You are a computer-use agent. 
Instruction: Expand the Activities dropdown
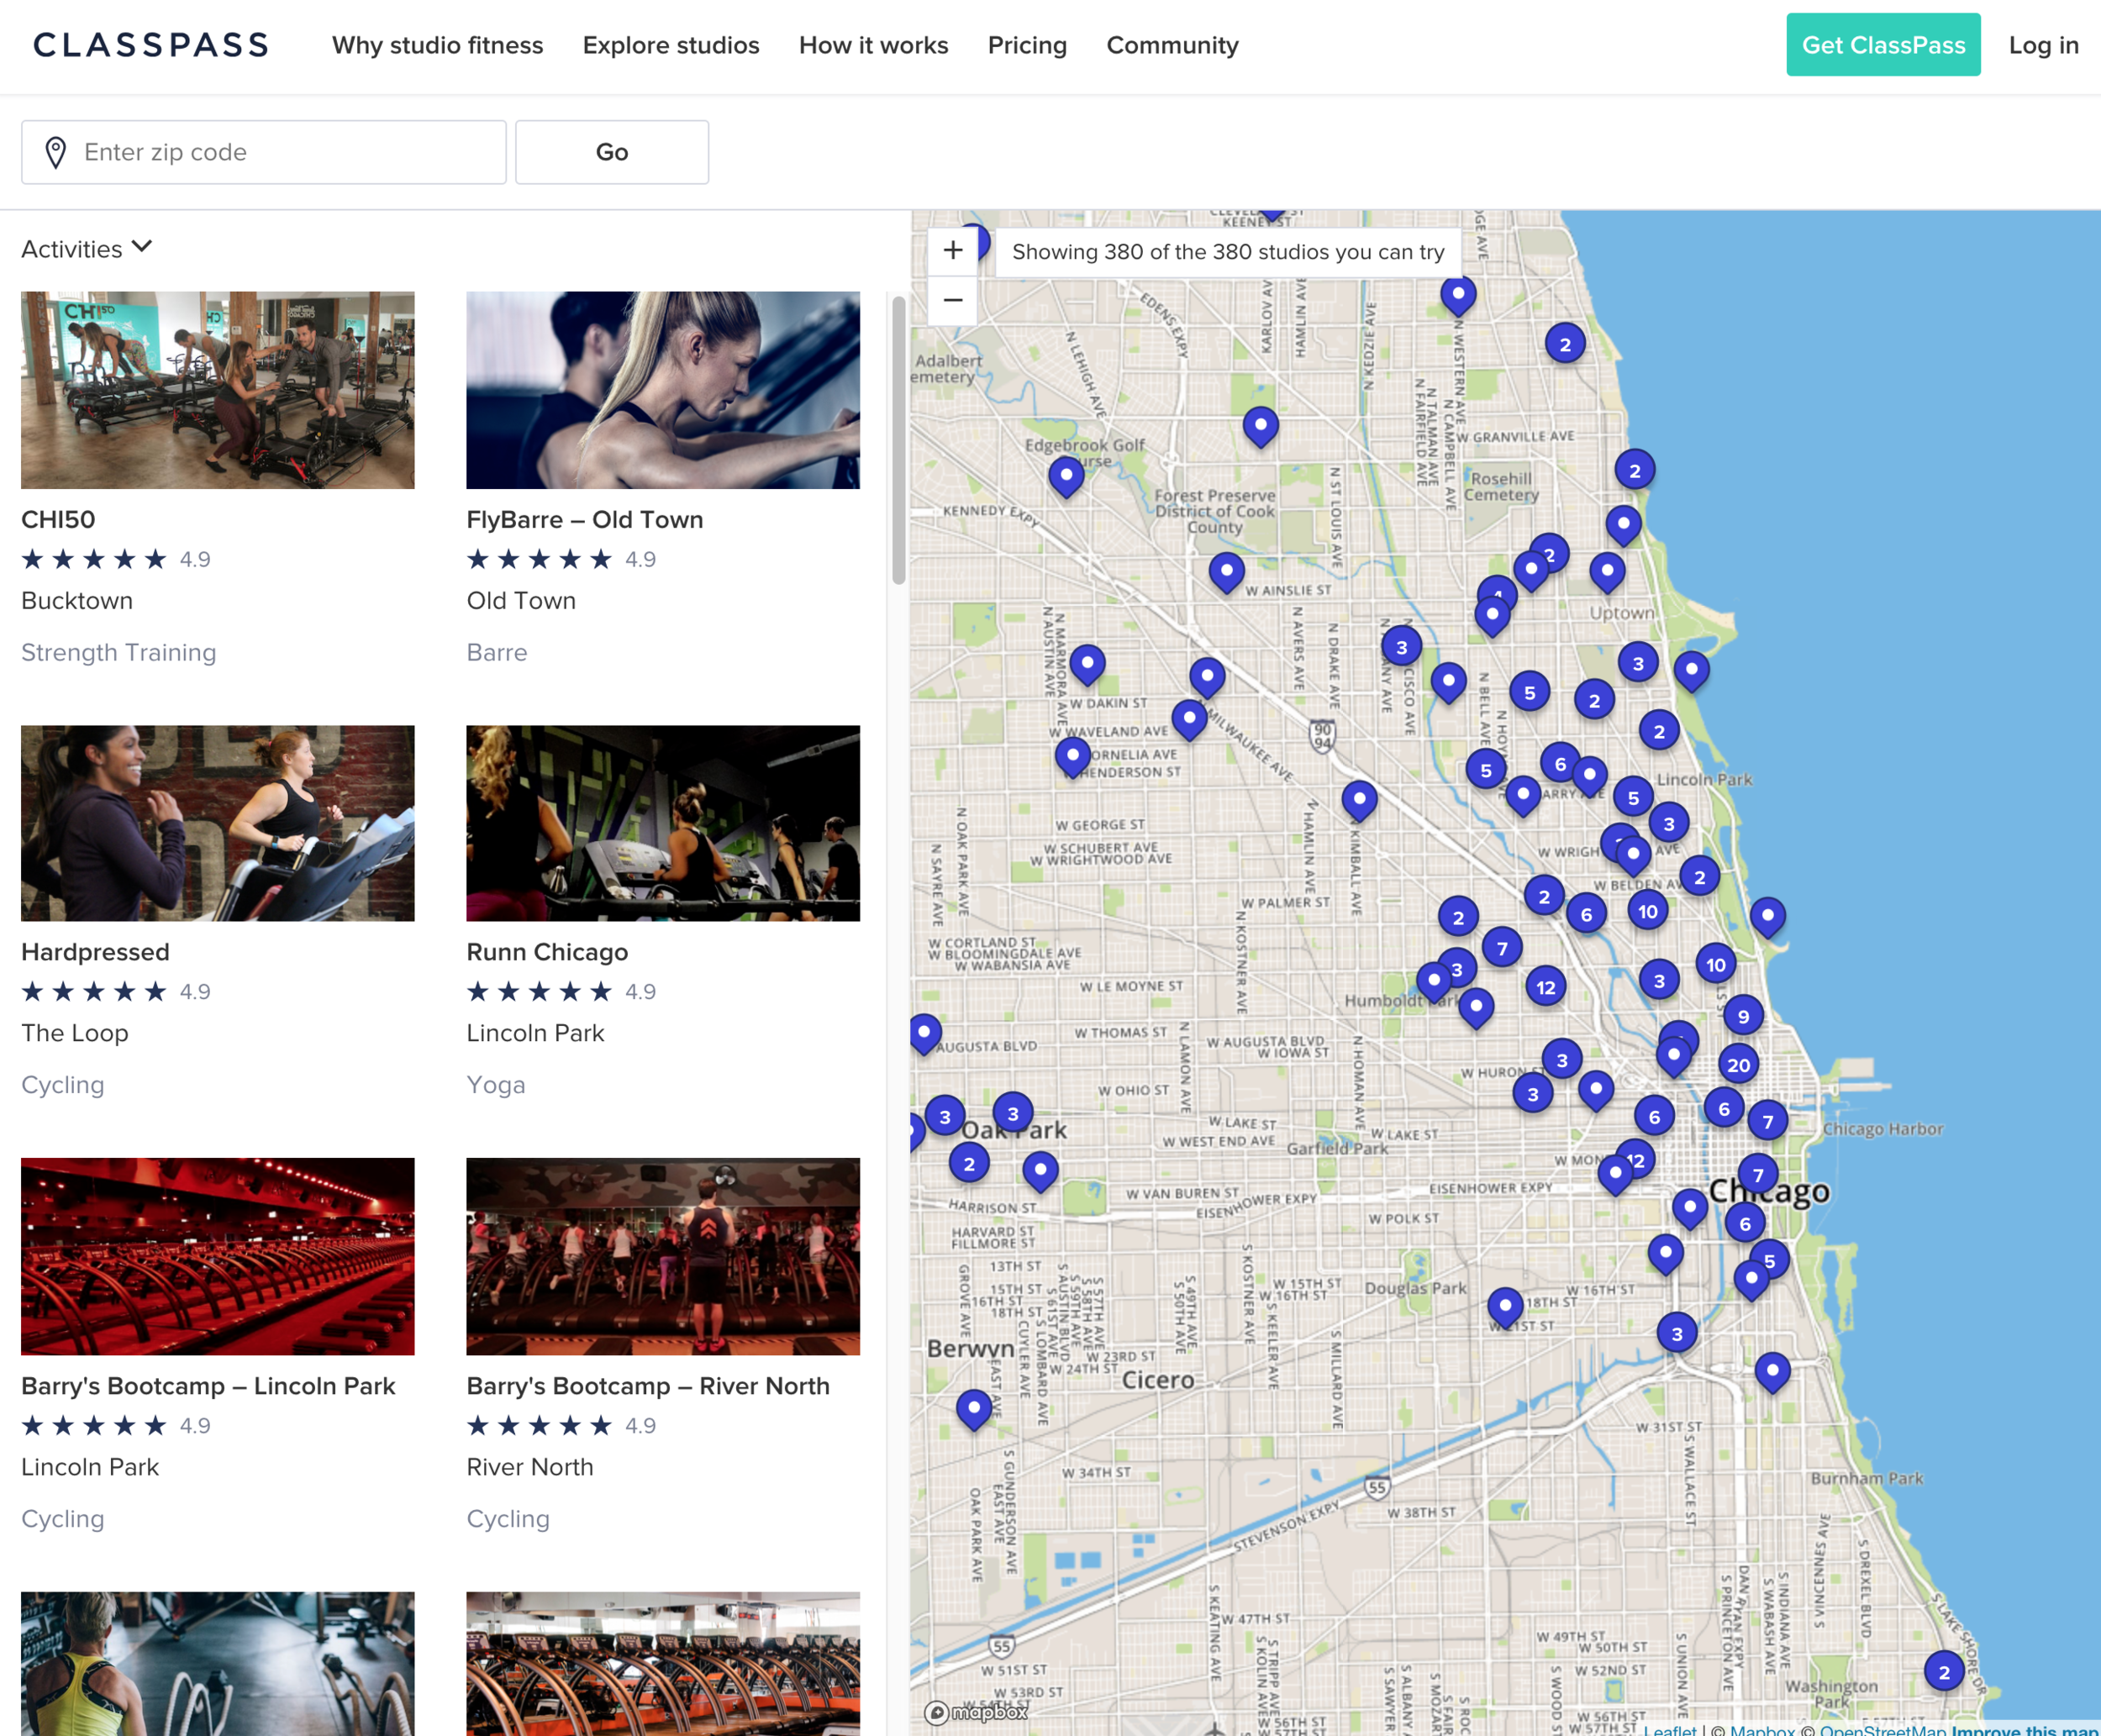coord(87,248)
